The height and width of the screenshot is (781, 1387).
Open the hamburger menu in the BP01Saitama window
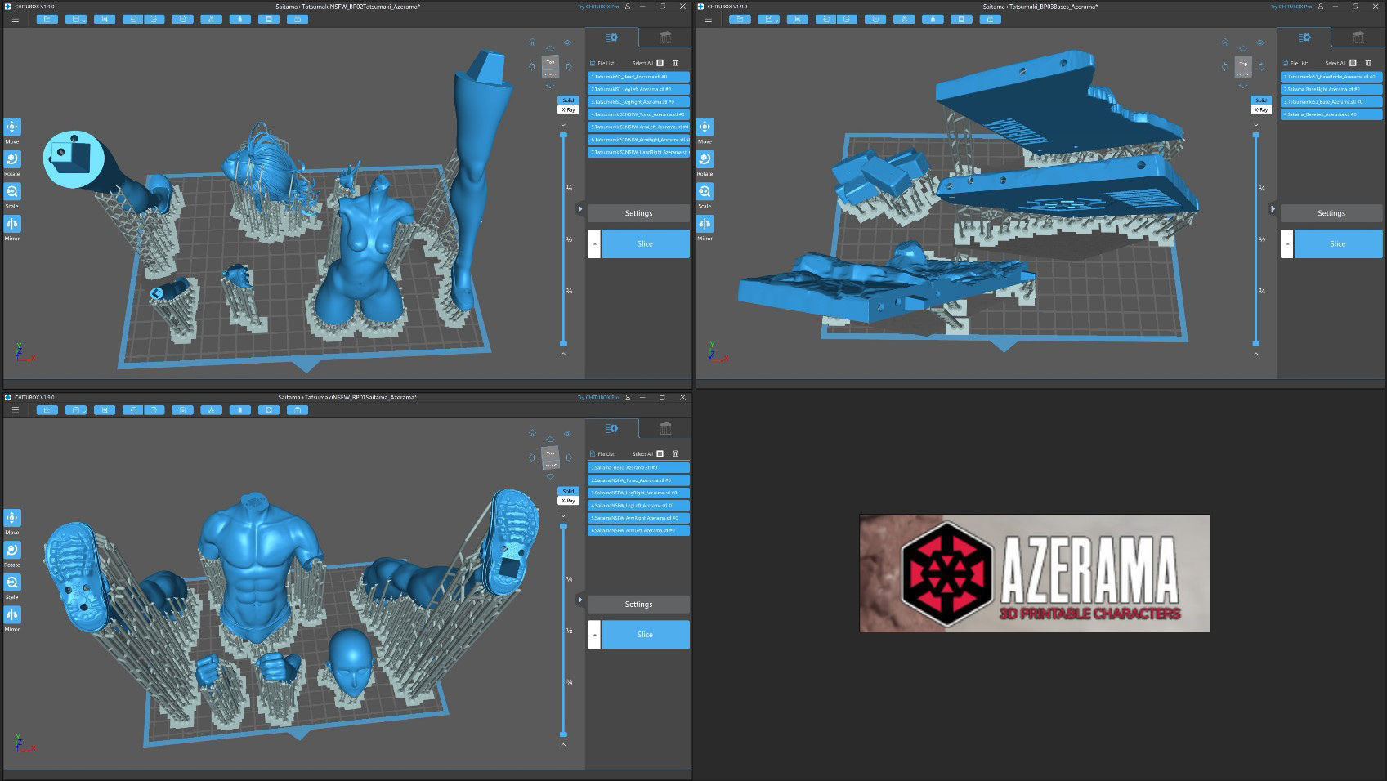click(x=16, y=410)
